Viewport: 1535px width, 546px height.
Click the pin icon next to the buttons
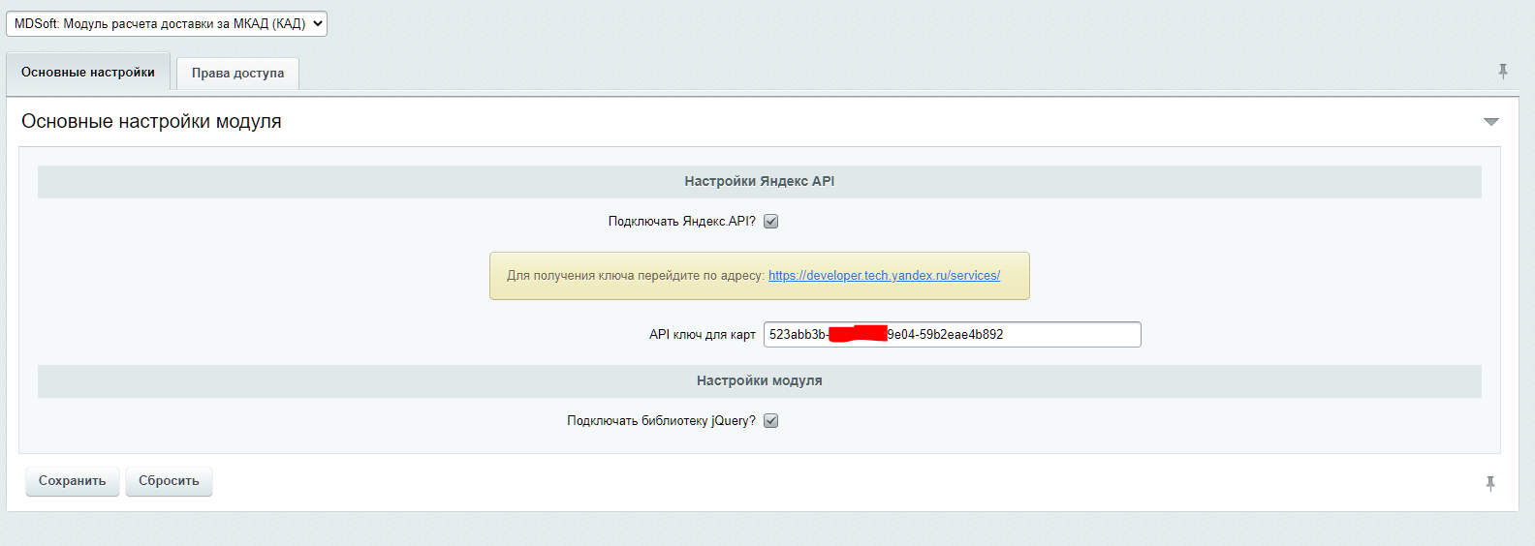(x=1489, y=483)
